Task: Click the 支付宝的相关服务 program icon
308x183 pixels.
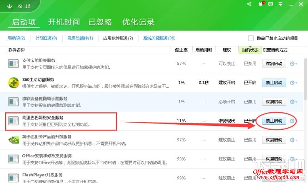Action: click(x=13, y=64)
